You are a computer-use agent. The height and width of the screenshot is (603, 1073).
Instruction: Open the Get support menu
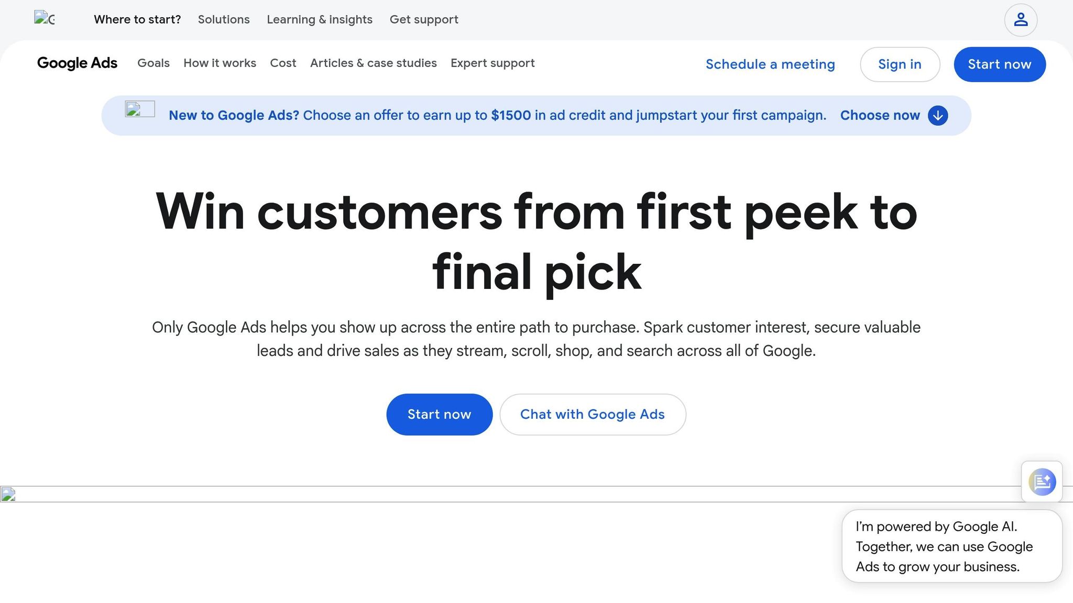(x=424, y=19)
